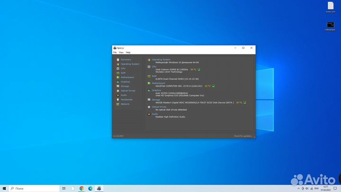The image size is (341, 192).
Task: Click the CPU temperature indicator icon
Action: (x=199, y=69)
